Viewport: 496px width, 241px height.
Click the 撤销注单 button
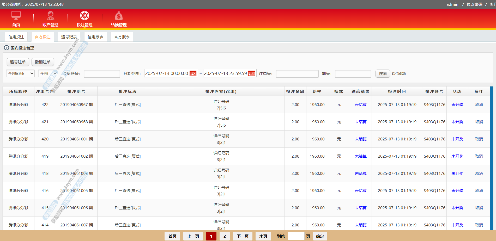click(43, 62)
